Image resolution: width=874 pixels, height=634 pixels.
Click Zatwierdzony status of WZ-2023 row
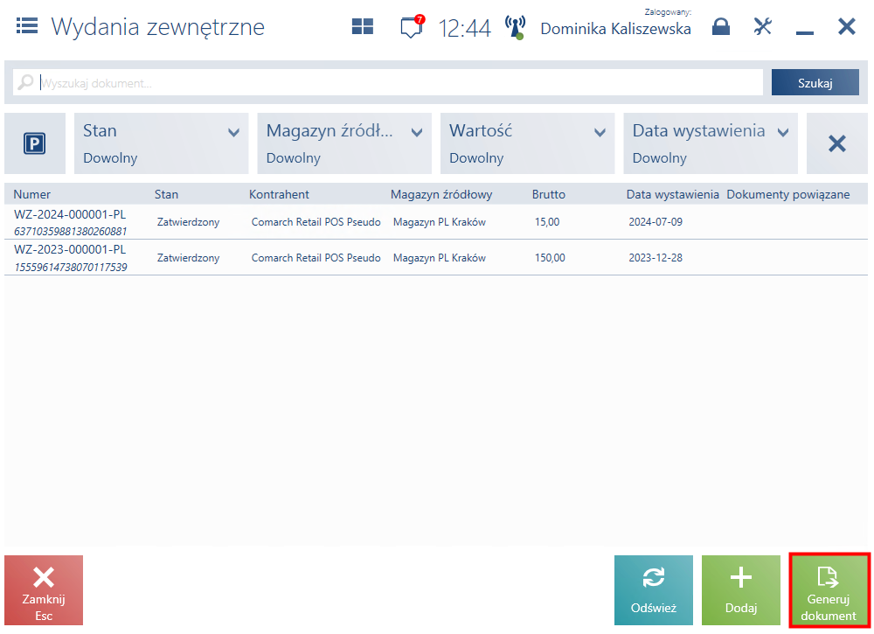pyautogui.click(x=188, y=258)
